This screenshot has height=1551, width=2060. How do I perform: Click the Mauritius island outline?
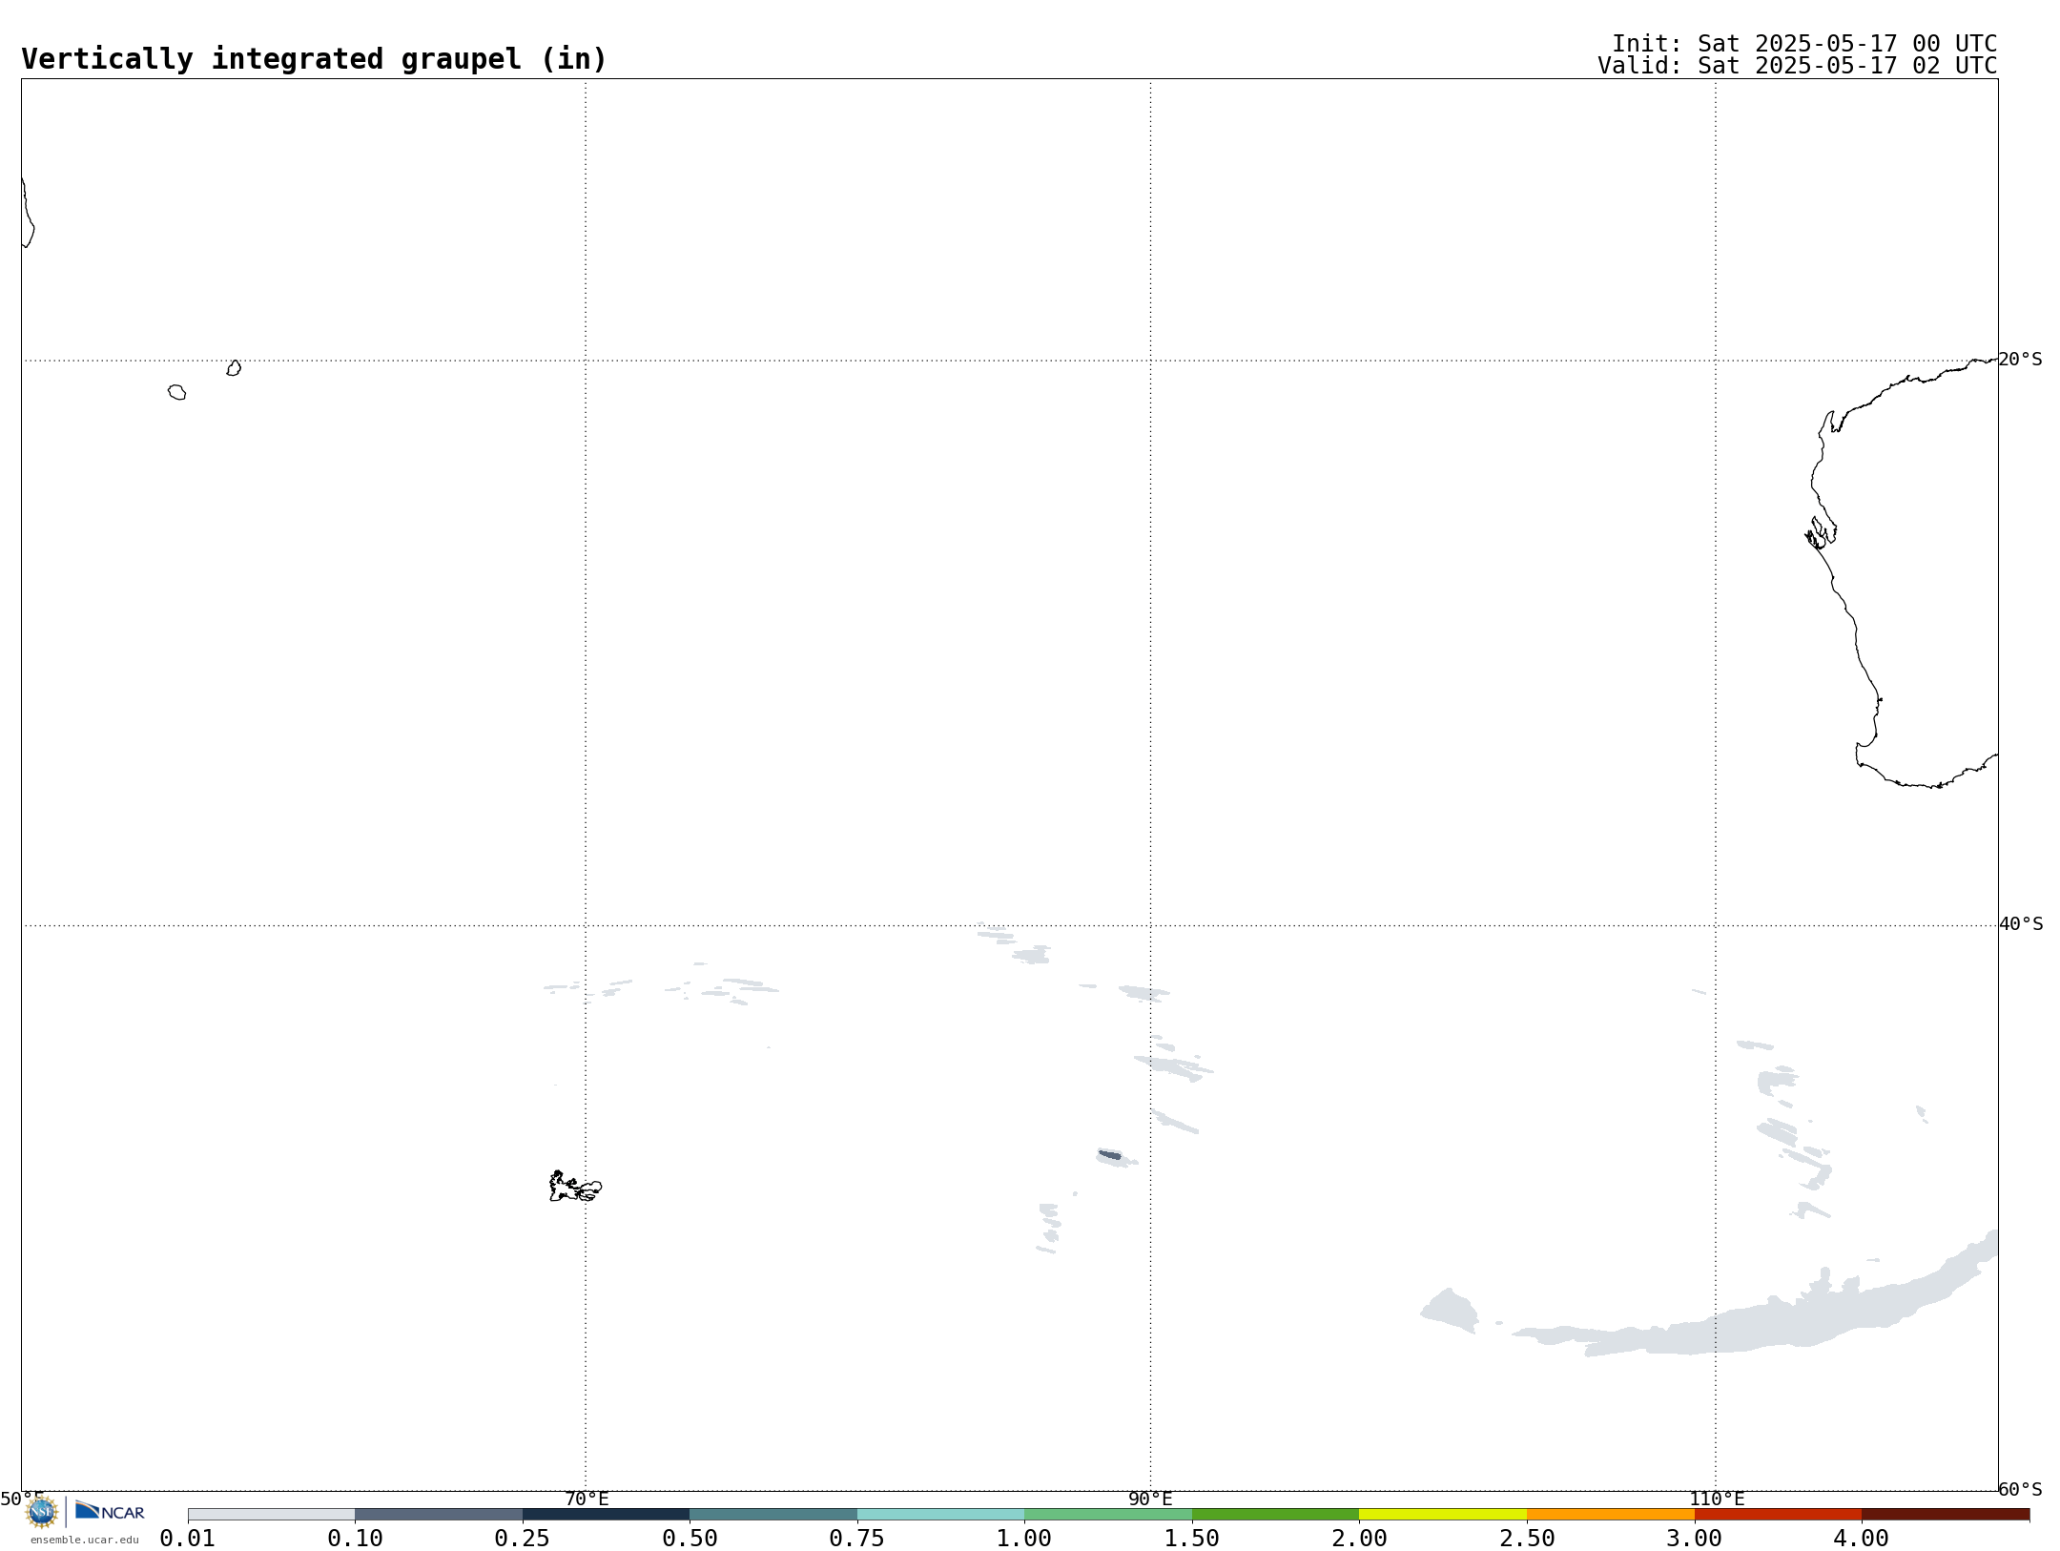[234, 368]
